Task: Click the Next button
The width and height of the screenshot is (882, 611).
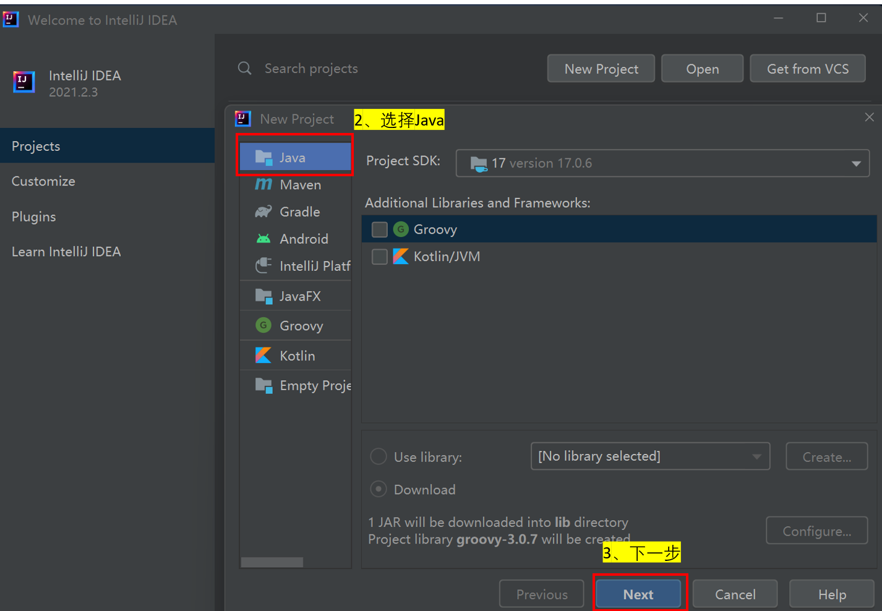Action: [x=638, y=594]
